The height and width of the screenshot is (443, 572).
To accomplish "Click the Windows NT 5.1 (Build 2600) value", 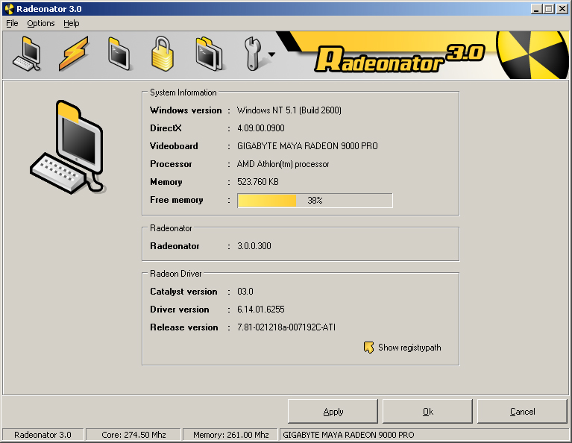I will coord(289,110).
